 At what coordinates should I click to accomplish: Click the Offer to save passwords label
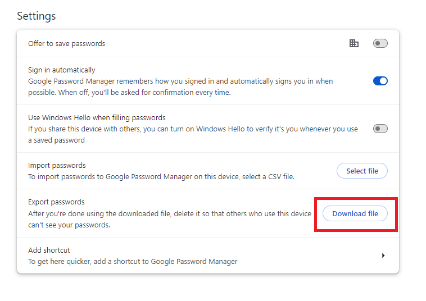point(66,43)
